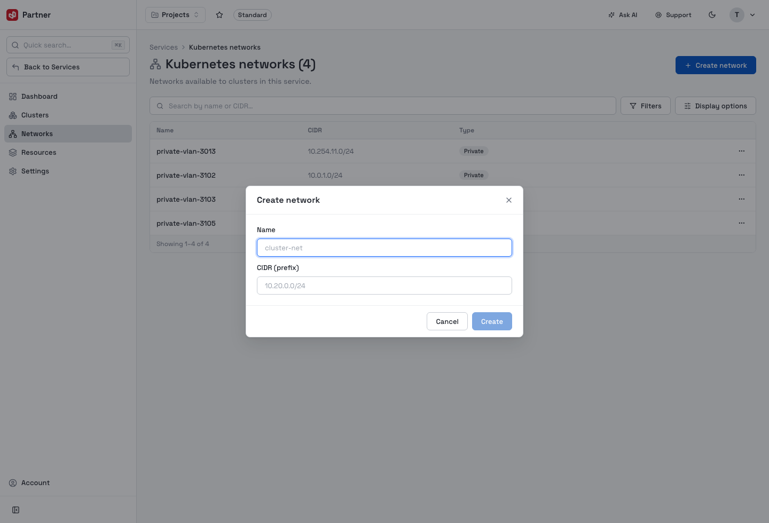This screenshot has width=769, height=523.
Task: Open the Projects selector dropdown
Action: click(x=175, y=15)
